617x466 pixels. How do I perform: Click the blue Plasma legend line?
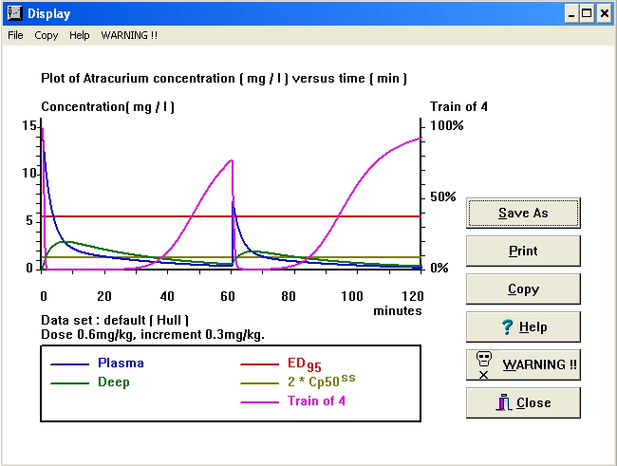tap(69, 364)
